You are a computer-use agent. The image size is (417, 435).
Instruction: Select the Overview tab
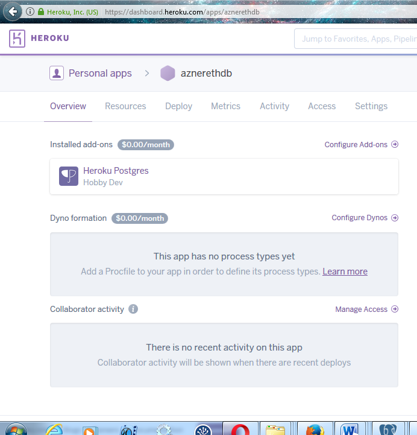68,106
